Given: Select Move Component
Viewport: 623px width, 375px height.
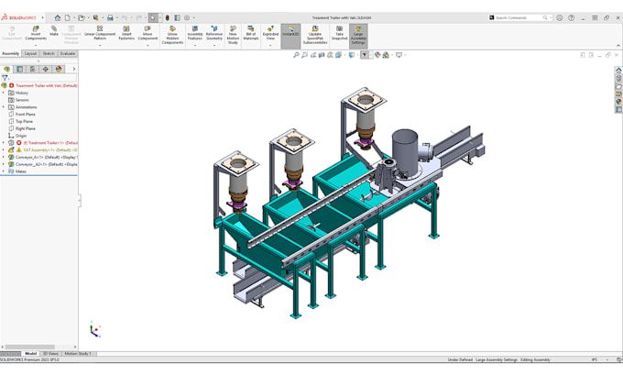Looking at the screenshot, I should [148, 33].
